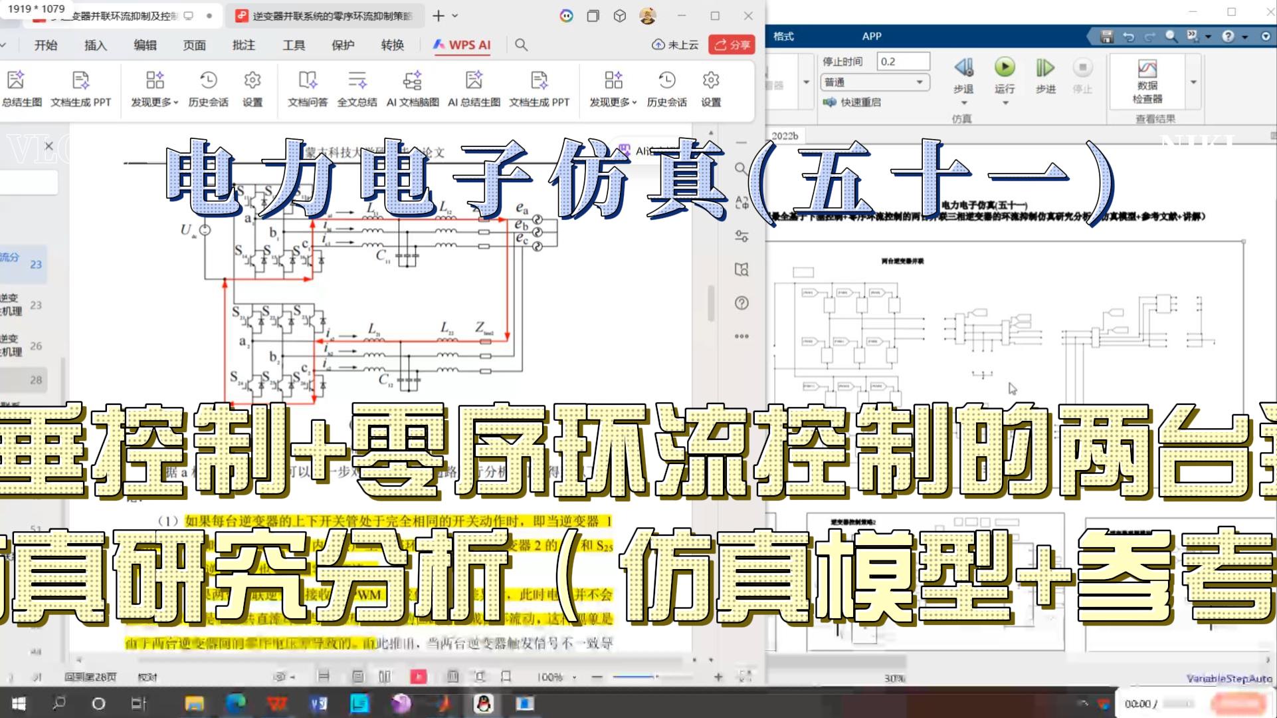
Task: Click the Step Back (步退) icon
Action: (963, 68)
